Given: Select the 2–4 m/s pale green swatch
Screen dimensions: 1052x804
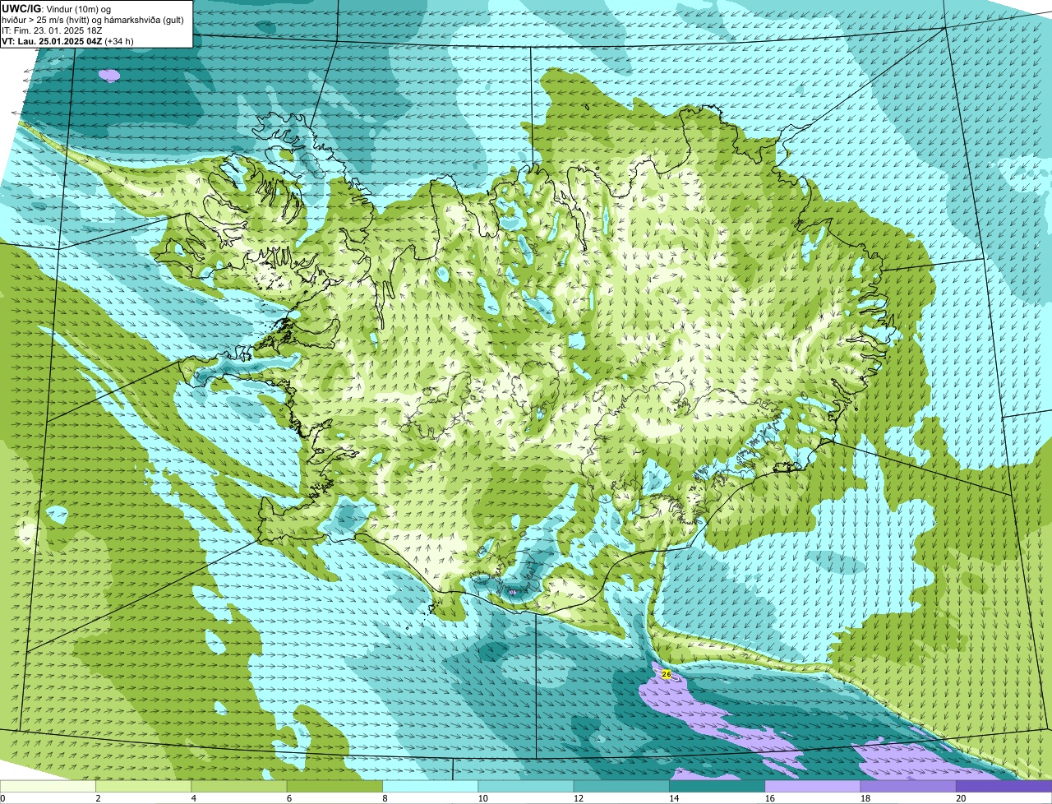Looking at the screenshot, I should click(x=144, y=786).
